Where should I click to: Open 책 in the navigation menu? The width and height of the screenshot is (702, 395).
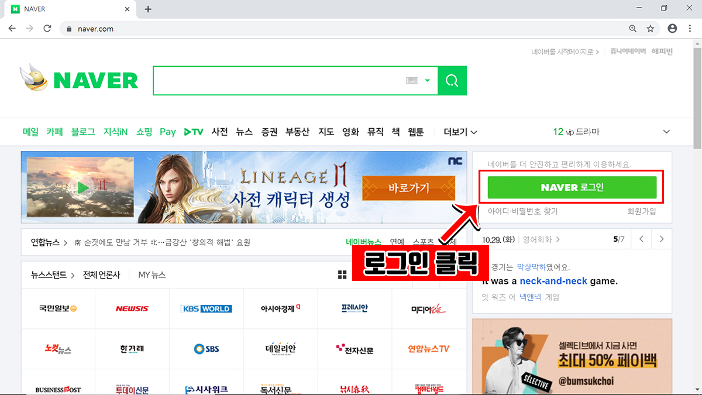pyautogui.click(x=395, y=132)
